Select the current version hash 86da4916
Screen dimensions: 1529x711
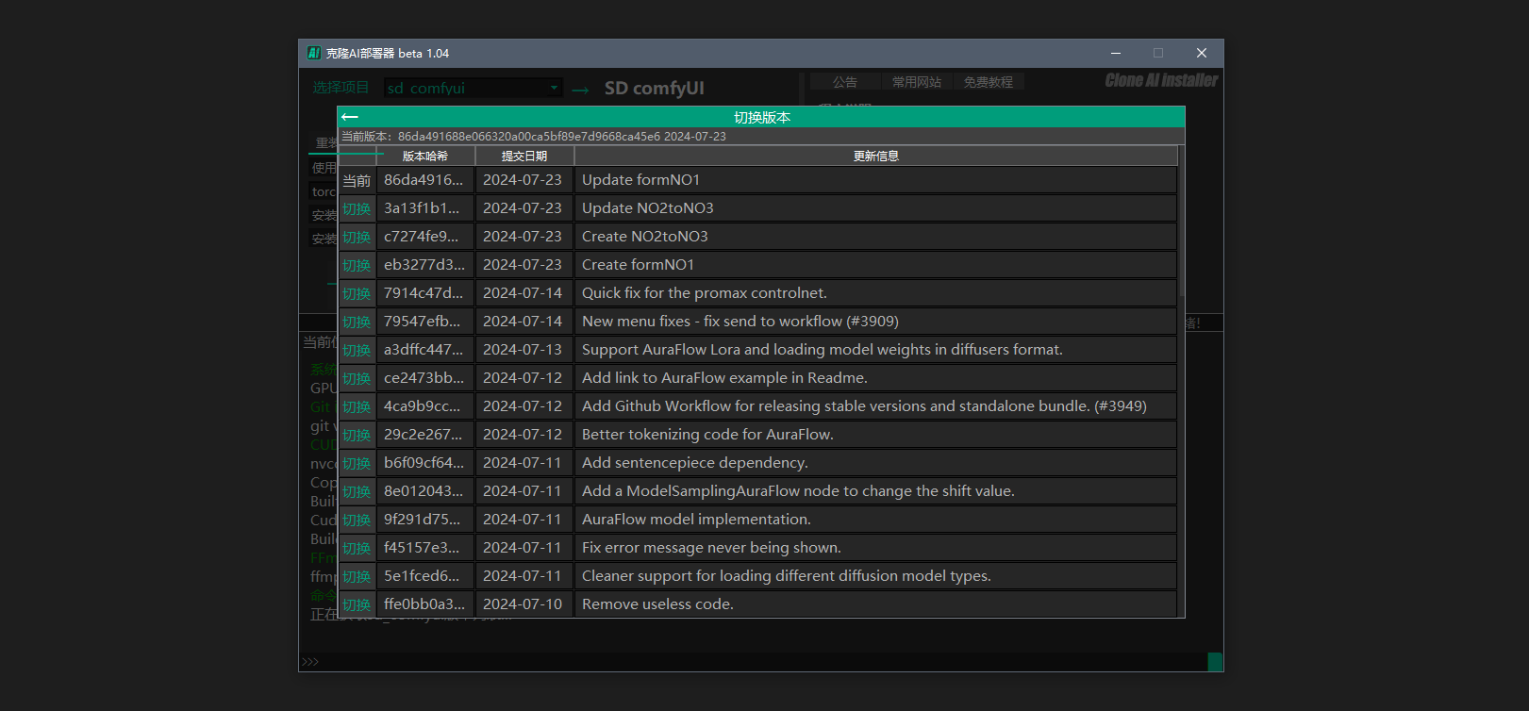coord(424,180)
